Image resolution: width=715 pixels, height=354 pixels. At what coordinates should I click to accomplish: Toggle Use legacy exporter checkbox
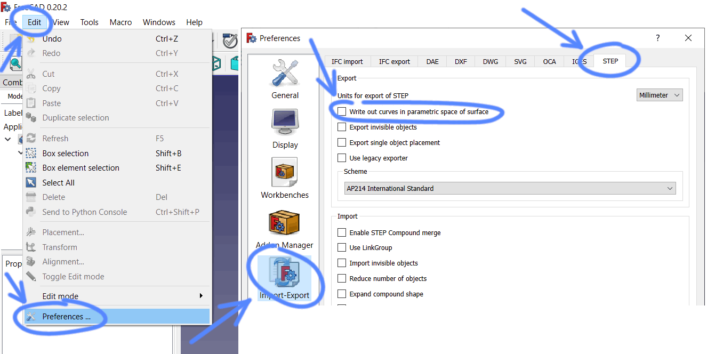(x=342, y=158)
